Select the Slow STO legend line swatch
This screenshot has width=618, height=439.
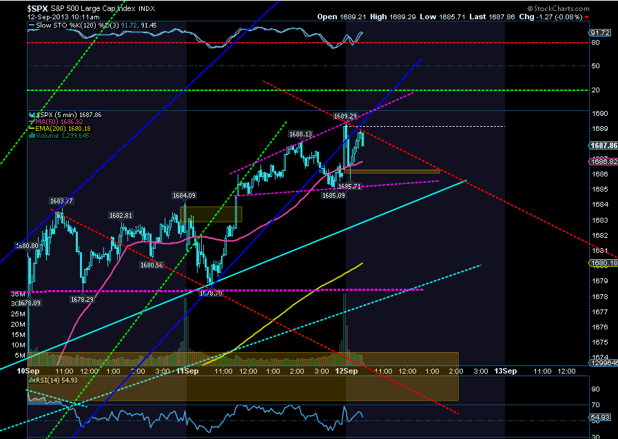tap(32, 25)
